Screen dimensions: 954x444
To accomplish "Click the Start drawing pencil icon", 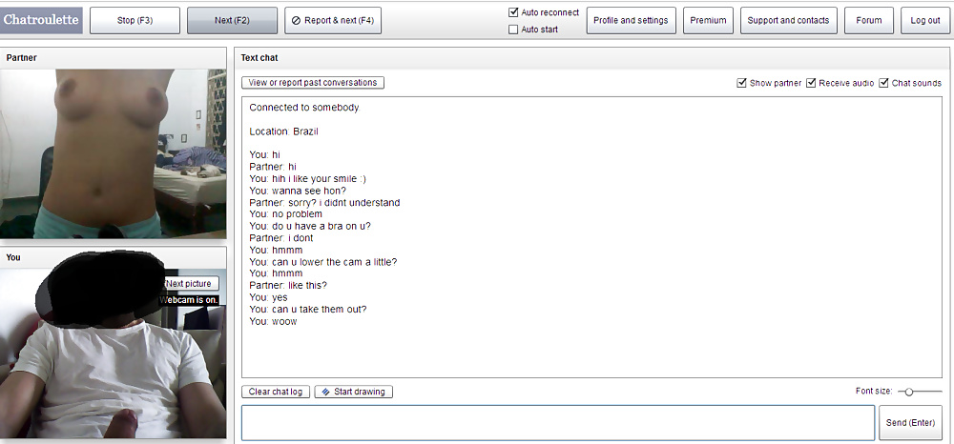I will click(x=325, y=392).
